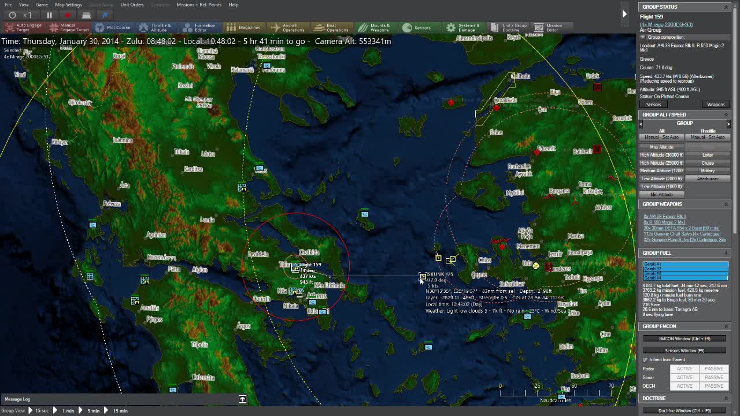Collapse the Group Fuel panel

(726, 253)
